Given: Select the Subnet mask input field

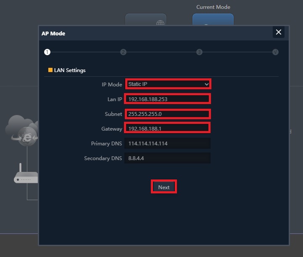Looking at the screenshot, I should pyautogui.click(x=168, y=114).
